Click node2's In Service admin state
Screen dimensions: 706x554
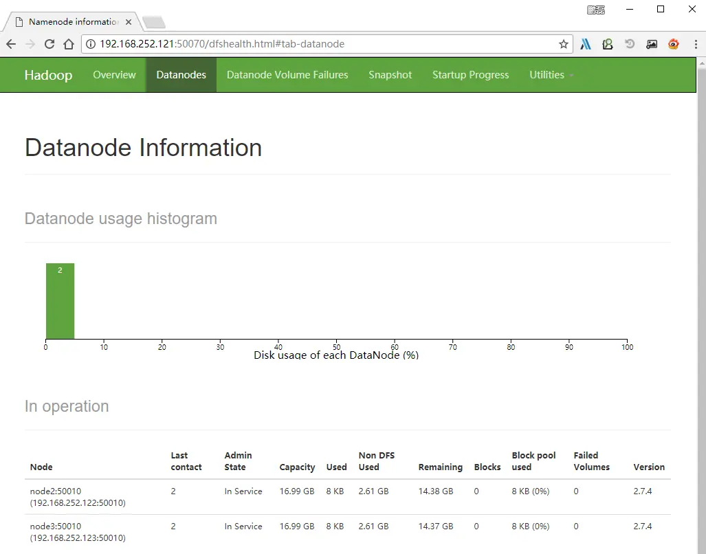(243, 491)
